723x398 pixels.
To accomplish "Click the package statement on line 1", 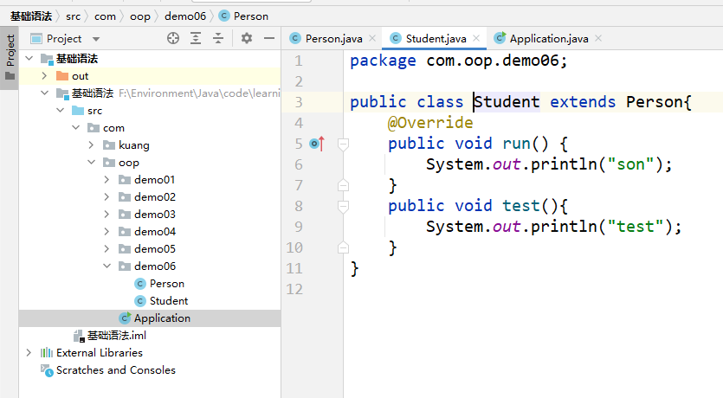I will [x=458, y=61].
